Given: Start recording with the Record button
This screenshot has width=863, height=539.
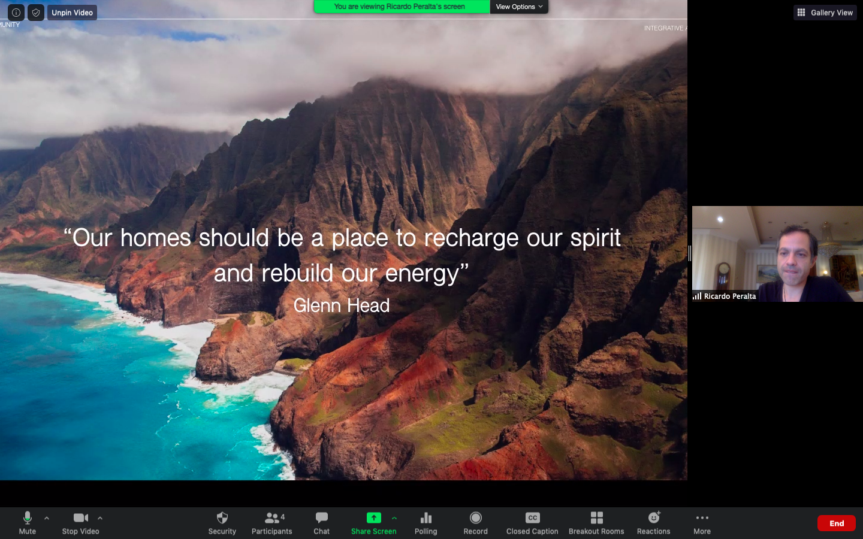Looking at the screenshot, I should click(476, 523).
